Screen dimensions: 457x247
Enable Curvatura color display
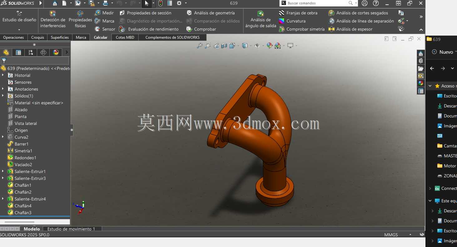pos(292,21)
